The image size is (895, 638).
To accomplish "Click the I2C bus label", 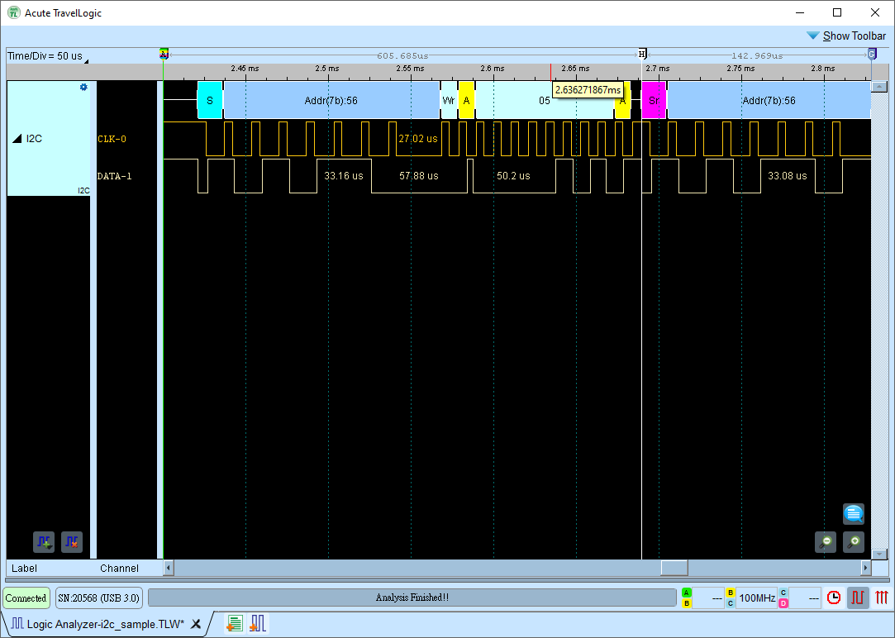I will click(34, 139).
